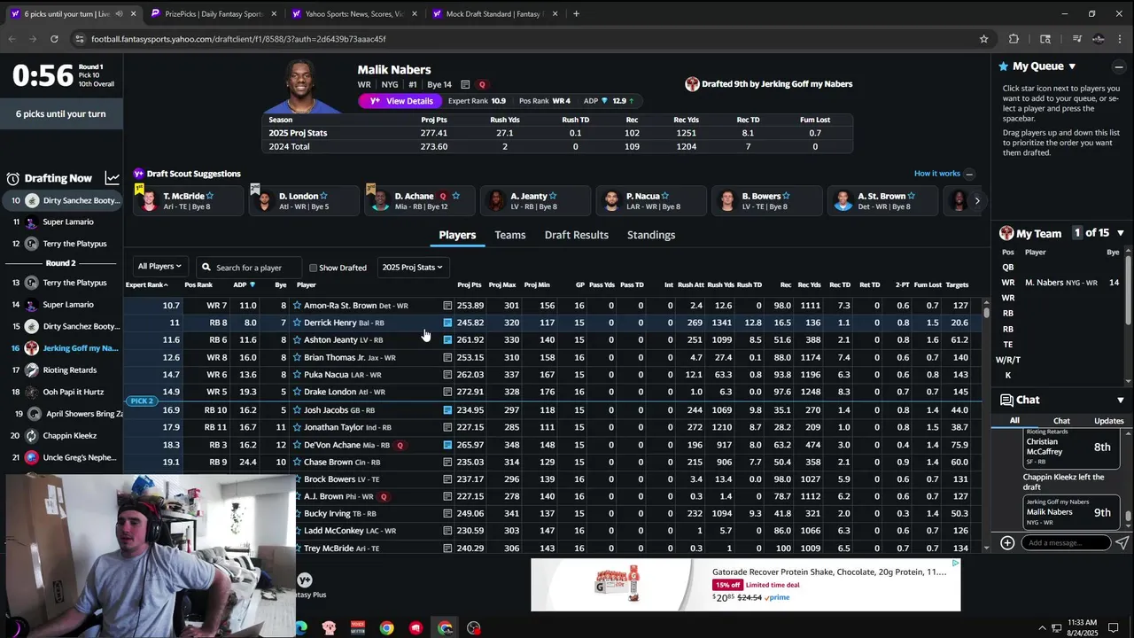Star Josh Jacobs in the player table
The width and height of the screenshot is (1134, 638).
coord(297,410)
